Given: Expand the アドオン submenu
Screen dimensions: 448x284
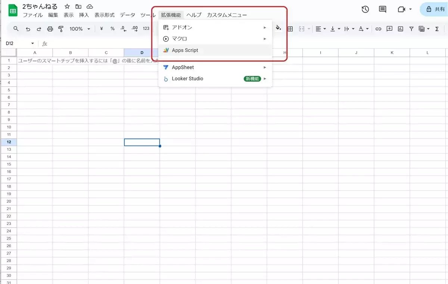Looking at the screenshot, I should 215,28.
